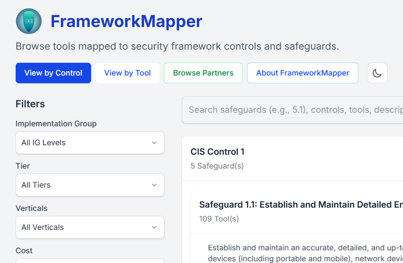The height and width of the screenshot is (263, 403).
Task: Switch to the View by Tool tab
Action: (x=127, y=73)
